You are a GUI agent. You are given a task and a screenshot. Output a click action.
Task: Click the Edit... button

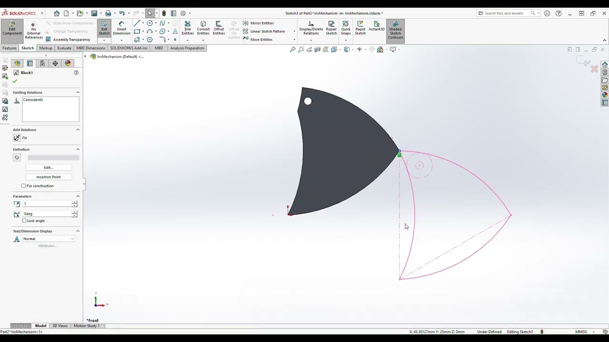tap(48, 167)
